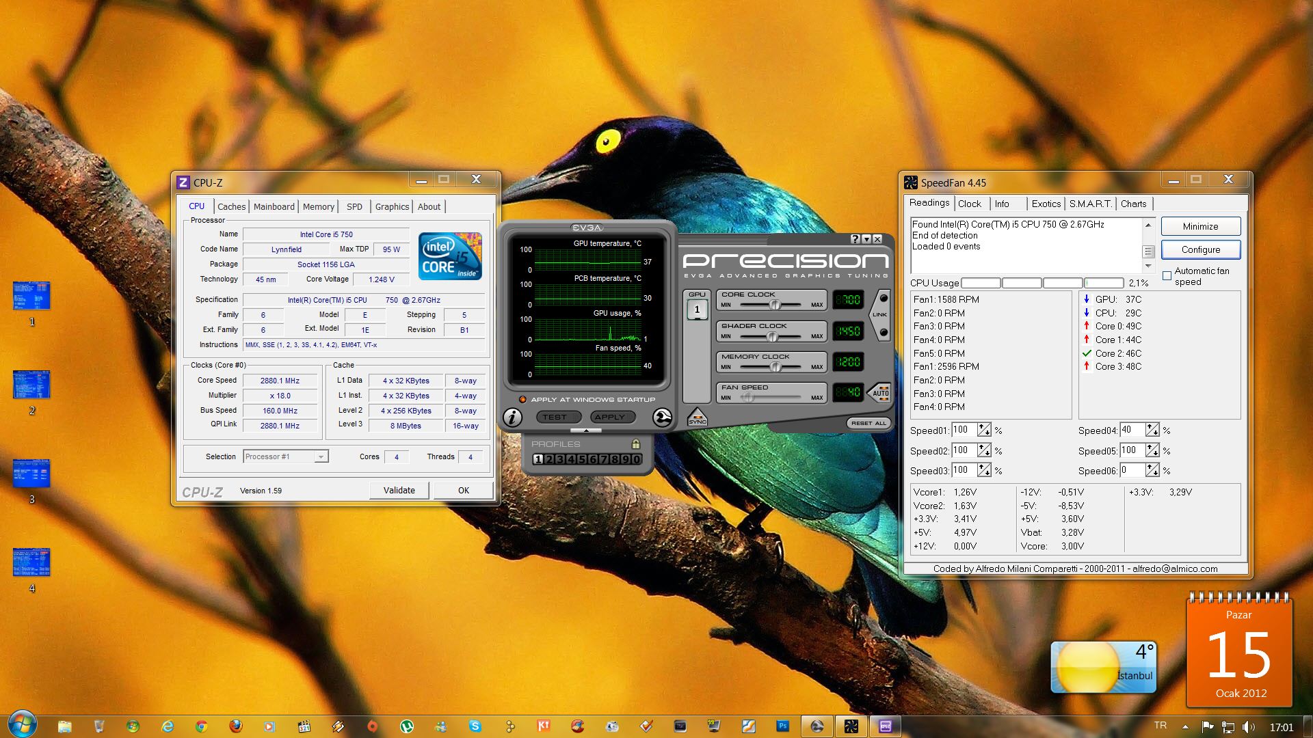The height and width of the screenshot is (738, 1313).
Task: Click the Action Center flag icon
Action: tap(1208, 727)
